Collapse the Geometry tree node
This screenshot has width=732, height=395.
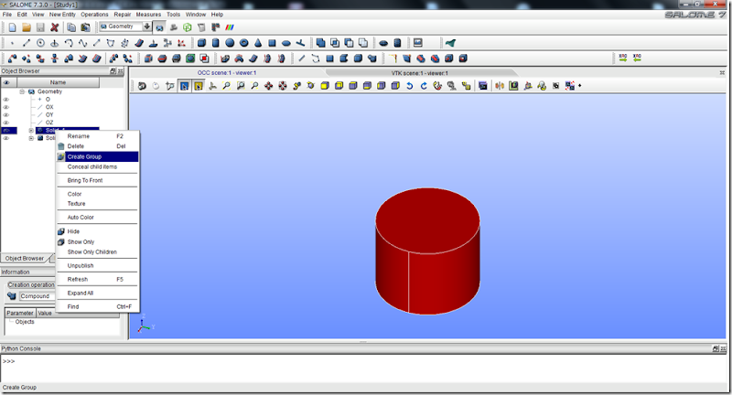pos(23,91)
